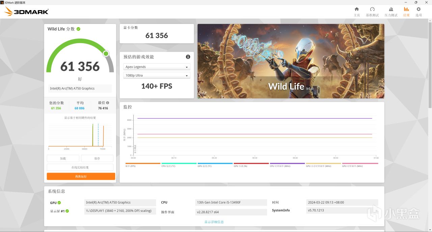Click the 最佳 score 76 416

tap(103, 108)
